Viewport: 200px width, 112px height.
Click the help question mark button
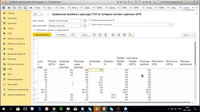click(194, 35)
